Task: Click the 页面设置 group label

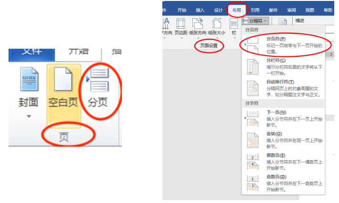Action: 209,46
